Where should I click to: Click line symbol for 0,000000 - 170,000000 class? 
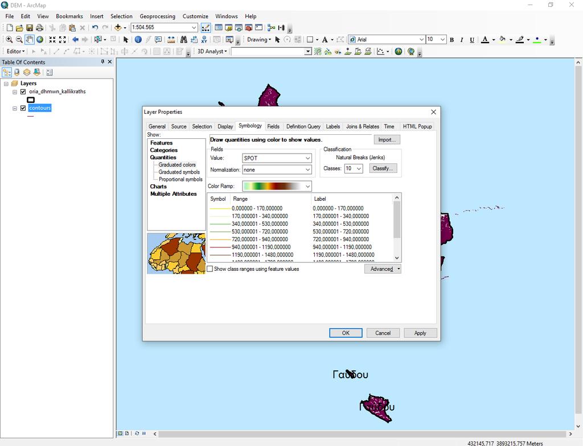pyautogui.click(x=220, y=209)
